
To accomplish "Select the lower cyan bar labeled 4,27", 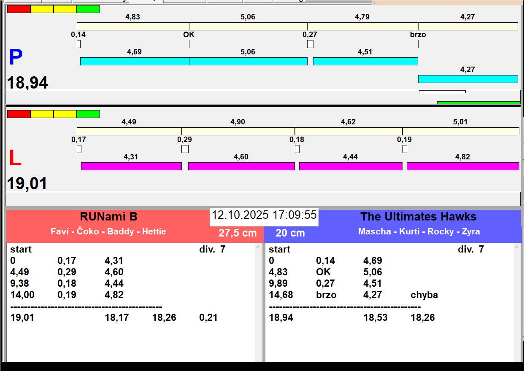I will [467, 79].
